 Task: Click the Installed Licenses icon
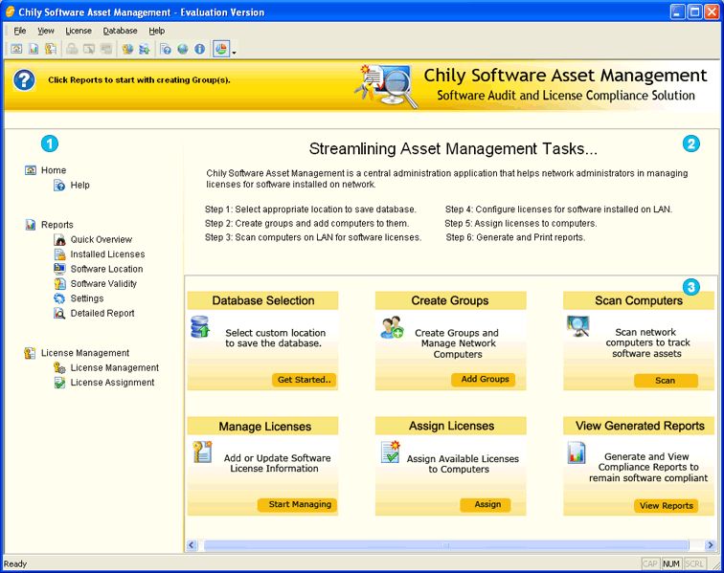pos(59,254)
